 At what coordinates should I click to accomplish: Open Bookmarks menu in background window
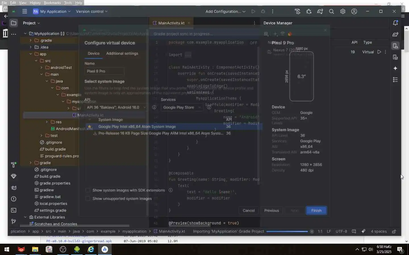pos(52,3)
